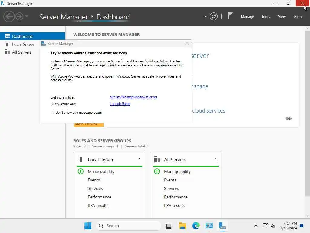Open the Help menu
This screenshot has width=310, height=233.
point(298,17)
